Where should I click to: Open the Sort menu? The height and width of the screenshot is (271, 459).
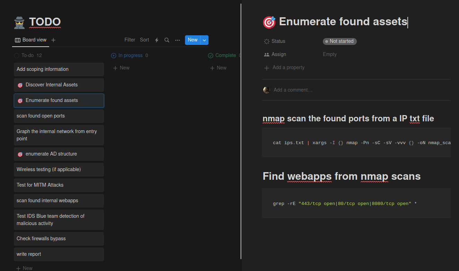click(144, 40)
